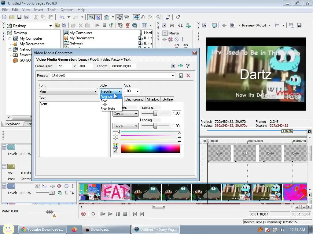Select the Zoom Edit magnifier tool
313x234 pixels.
pos(158,17)
